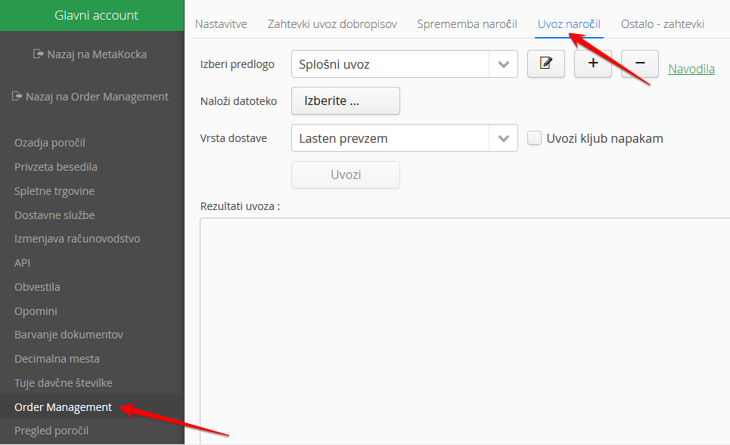Click the Rezultati uvoza label
The width and height of the screenshot is (730, 445).
(x=241, y=206)
